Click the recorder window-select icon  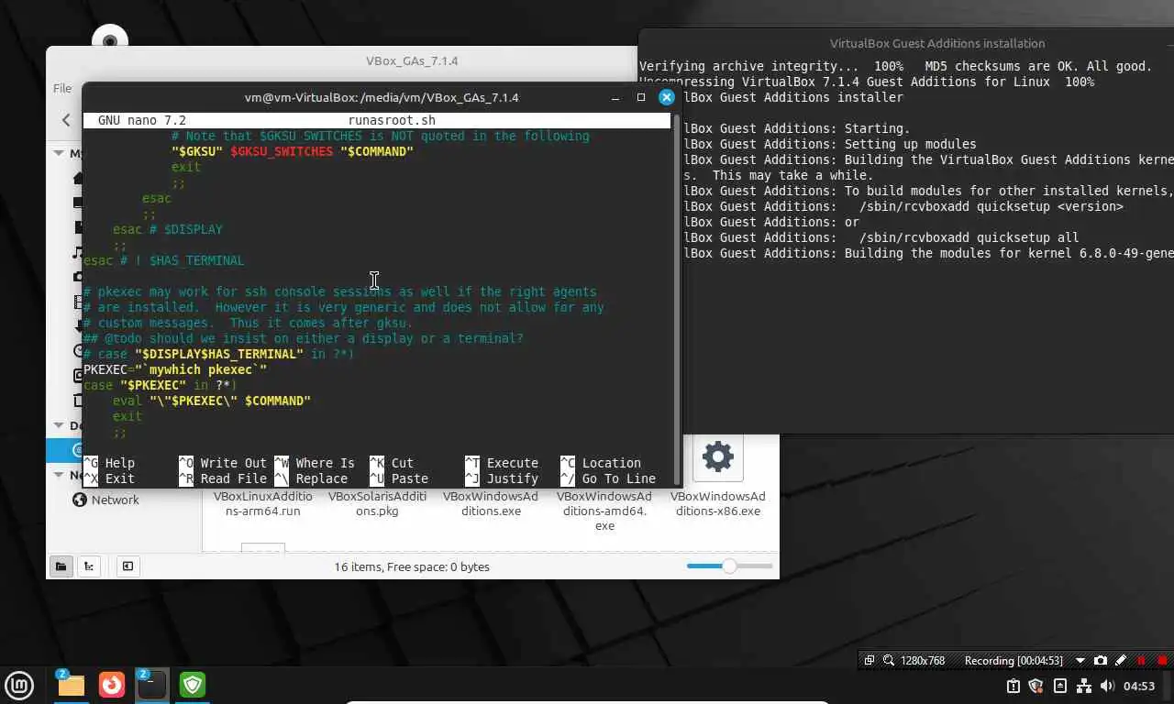869,660
